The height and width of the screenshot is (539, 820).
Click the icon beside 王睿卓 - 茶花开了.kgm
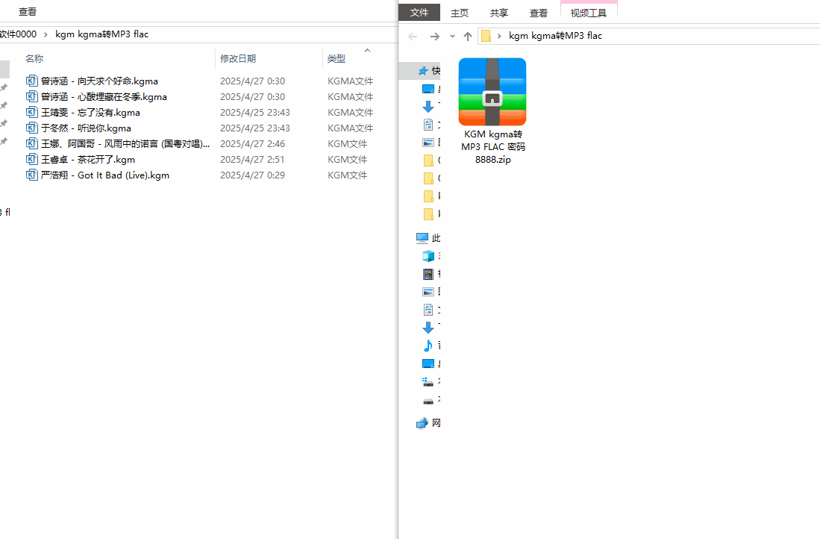pyautogui.click(x=32, y=159)
